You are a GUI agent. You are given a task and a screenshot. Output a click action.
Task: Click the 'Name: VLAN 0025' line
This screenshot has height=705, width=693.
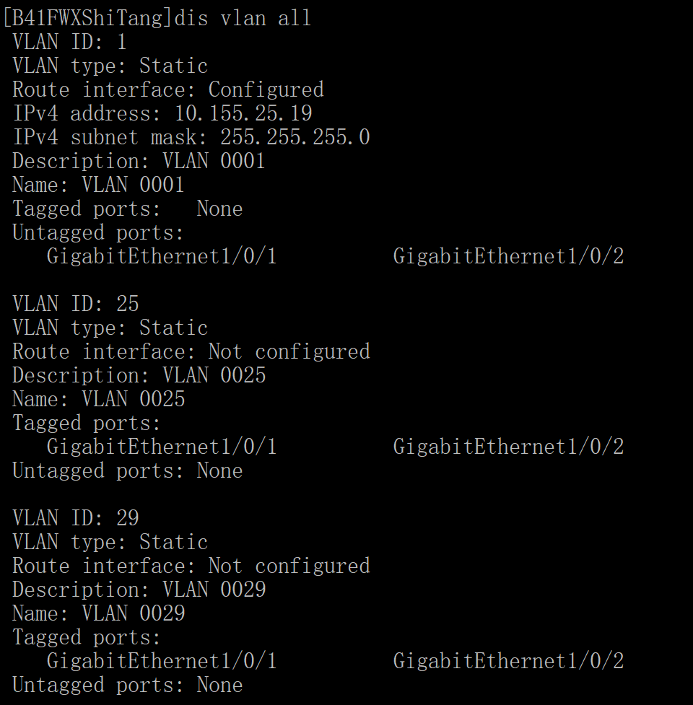[98, 399]
